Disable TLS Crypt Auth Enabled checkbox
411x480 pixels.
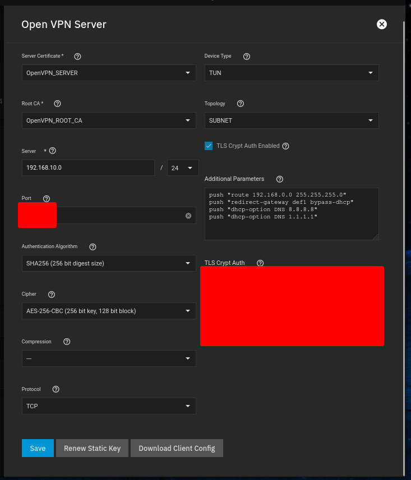point(209,146)
